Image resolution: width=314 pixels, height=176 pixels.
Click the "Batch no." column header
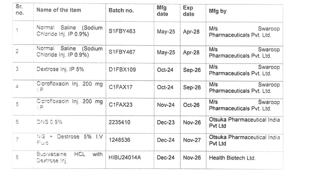coord(121,10)
